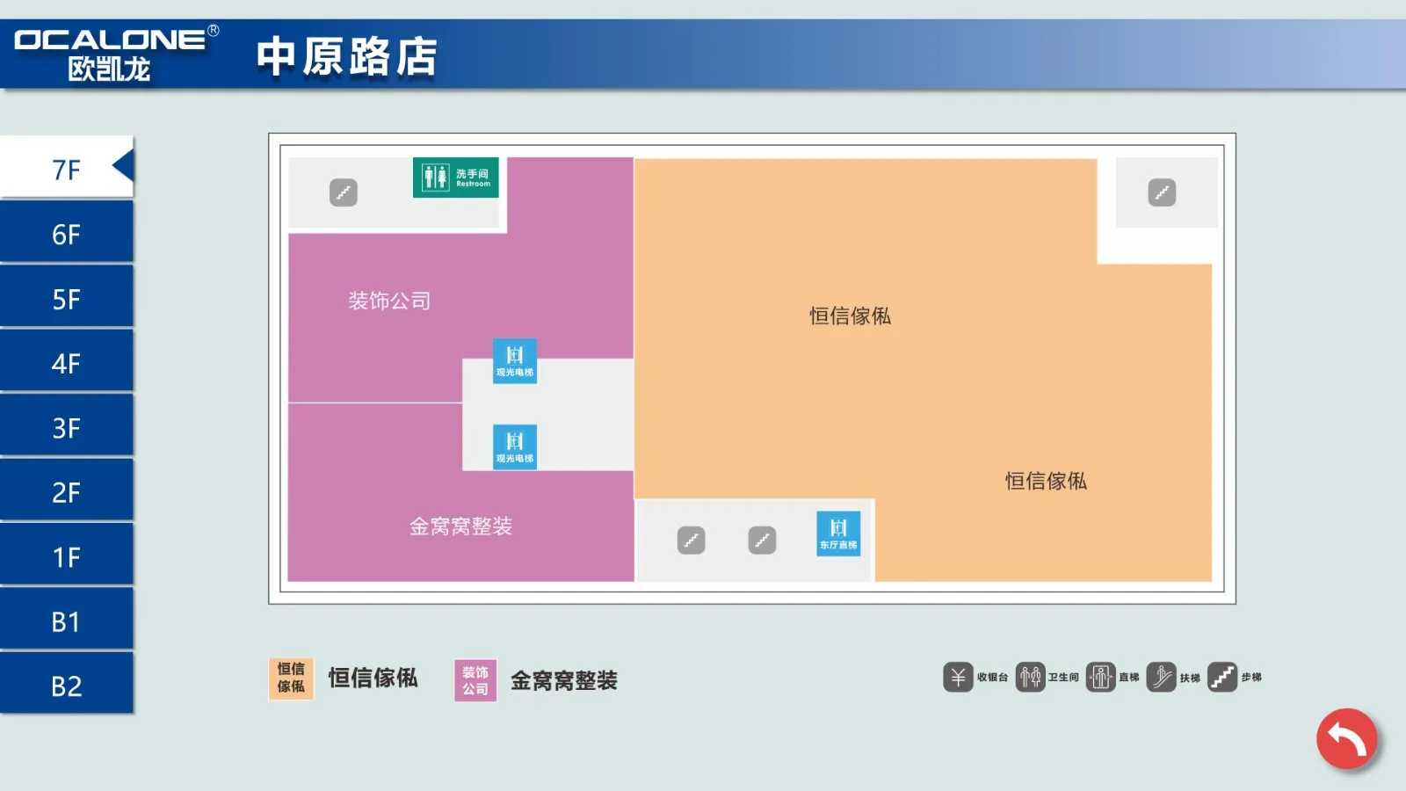
Task: Select the stairs icon in the map's top-right corner
Action: pos(1162,192)
